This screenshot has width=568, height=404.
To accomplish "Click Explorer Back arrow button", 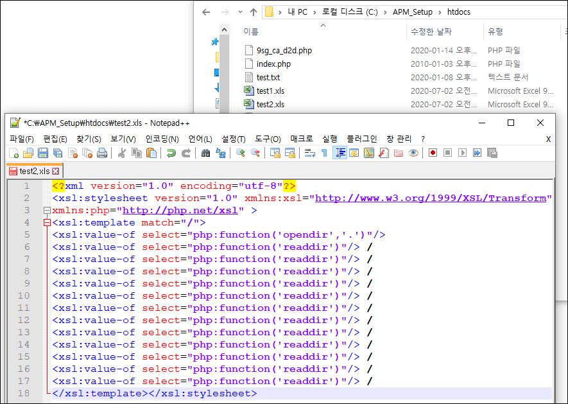I will coord(206,12).
